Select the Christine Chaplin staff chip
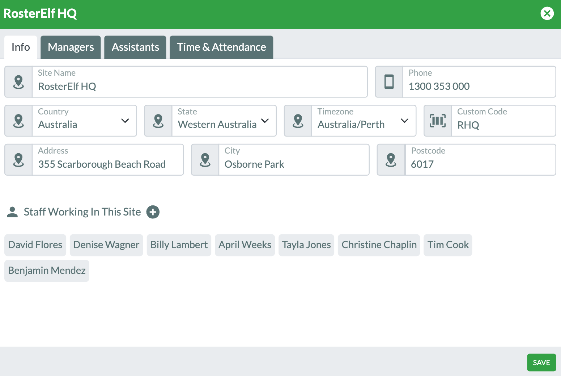Image resolution: width=561 pixels, height=376 pixels. [379, 245]
